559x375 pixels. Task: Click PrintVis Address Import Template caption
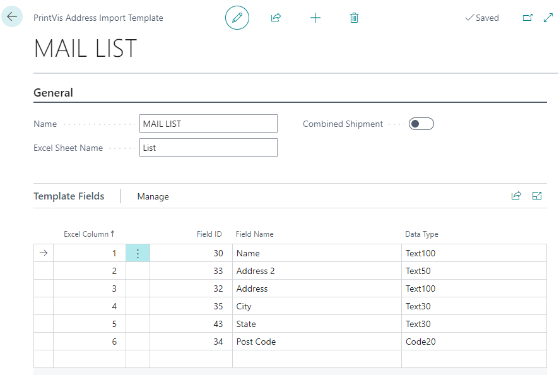point(98,18)
